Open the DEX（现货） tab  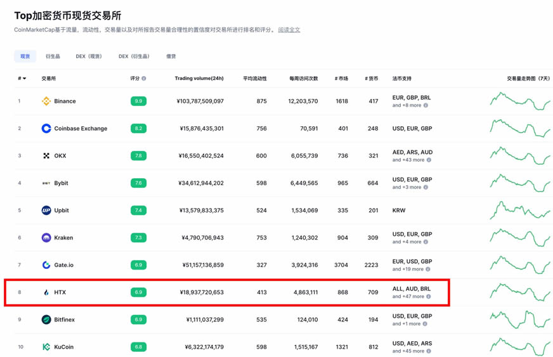tap(89, 56)
